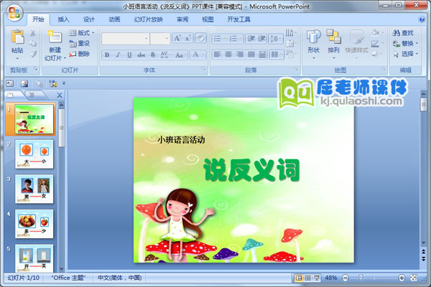Close the slide thumbnail pane
This screenshot has height=287, width=431.
pos(60,95)
